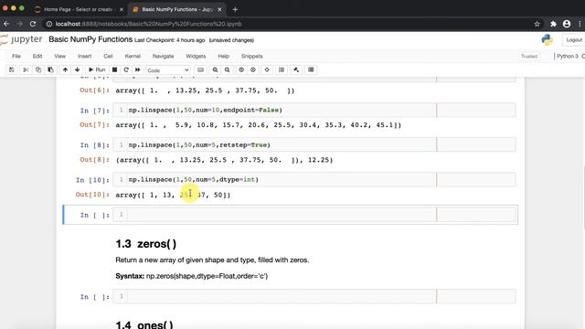The width and height of the screenshot is (585, 329).
Task: Open the Kernel menu
Action: 133,56
